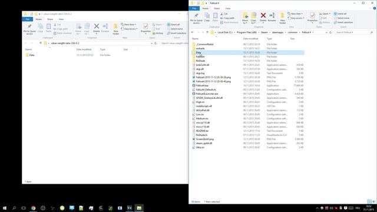Switch to View tab in Fallout 4 window
Viewport: 377px width, 212px height.
[x=228, y=8]
